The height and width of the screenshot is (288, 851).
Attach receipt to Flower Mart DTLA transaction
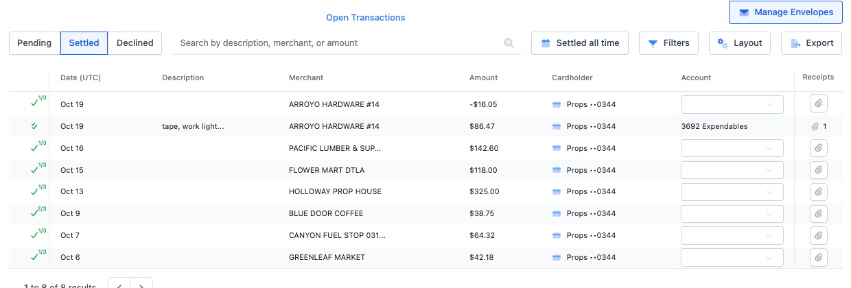click(818, 170)
